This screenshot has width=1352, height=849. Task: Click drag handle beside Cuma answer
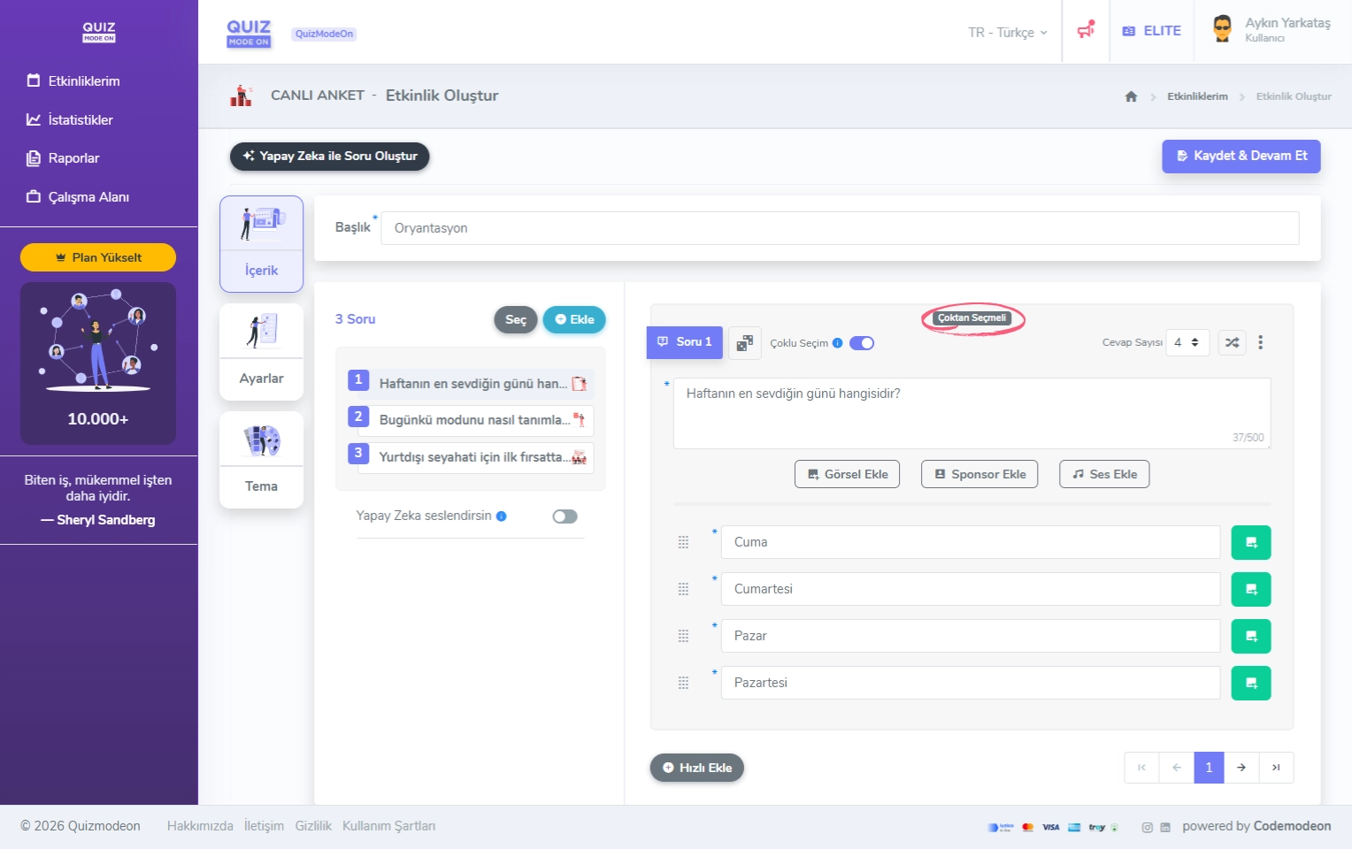pos(683,542)
